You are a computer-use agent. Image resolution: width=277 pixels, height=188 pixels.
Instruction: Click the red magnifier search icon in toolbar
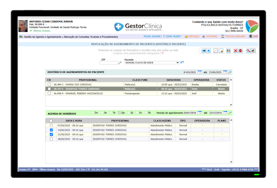pos(248,51)
